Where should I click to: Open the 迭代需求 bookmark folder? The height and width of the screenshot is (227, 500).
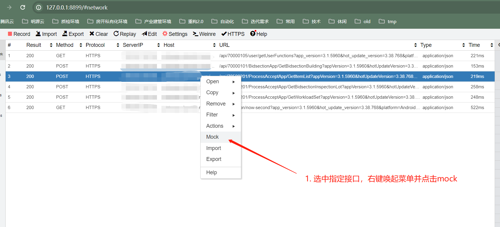click(255, 21)
